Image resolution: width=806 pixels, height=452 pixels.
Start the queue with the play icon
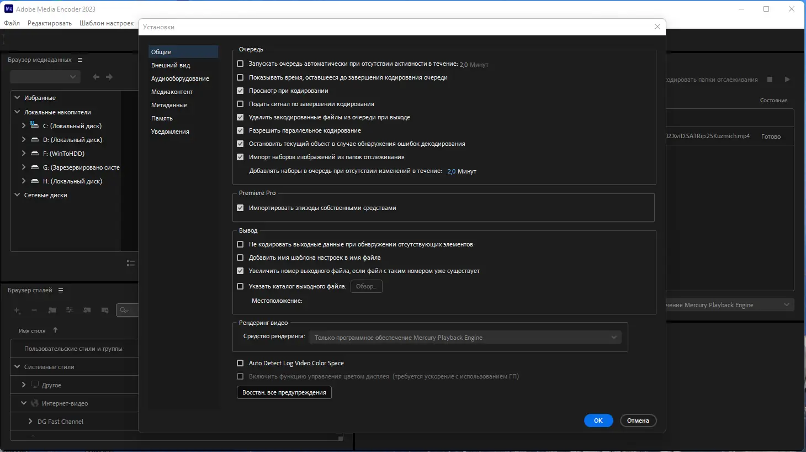[x=787, y=80]
